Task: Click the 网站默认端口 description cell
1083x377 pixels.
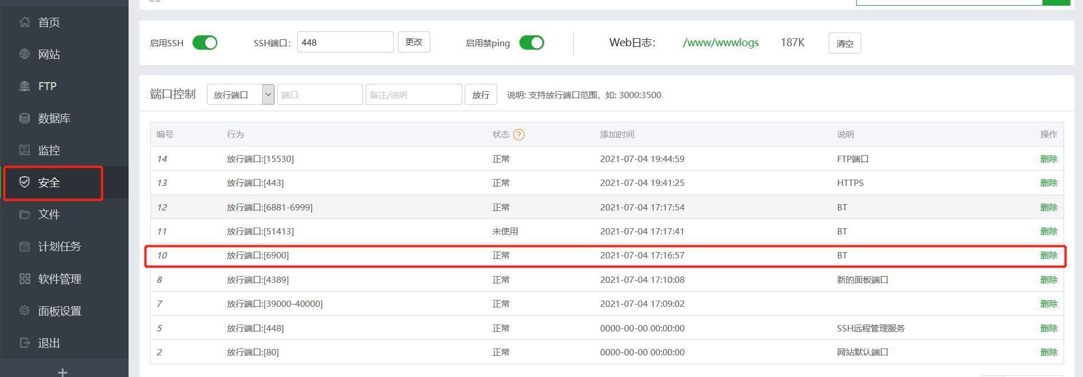Action: pos(862,352)
